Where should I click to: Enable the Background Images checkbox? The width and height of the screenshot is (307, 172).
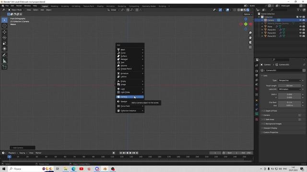[264, 124]
